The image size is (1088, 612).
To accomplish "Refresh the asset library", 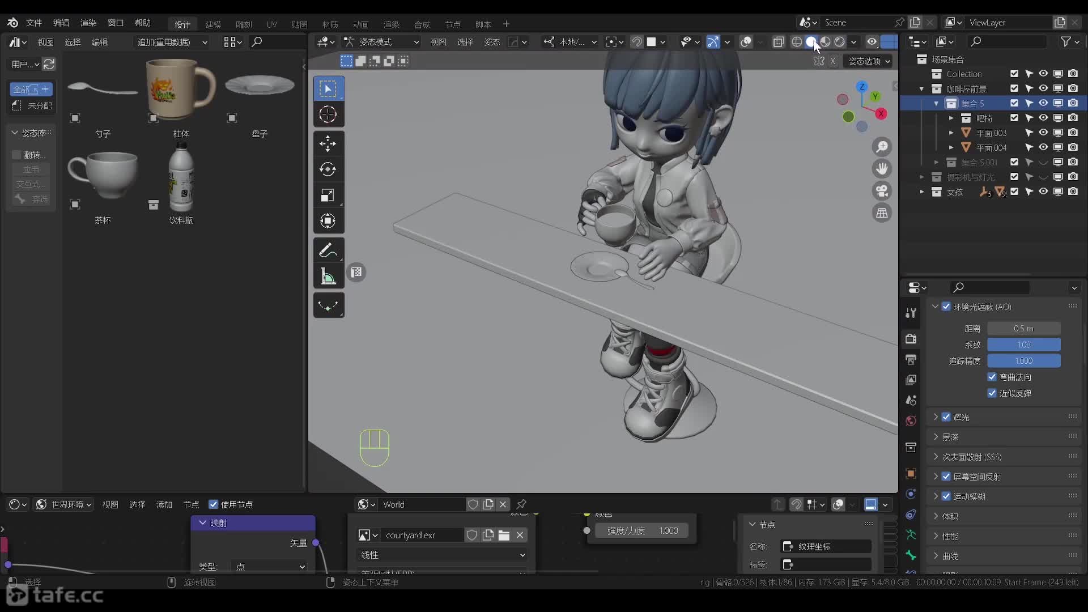I will [x=49, y=64].
